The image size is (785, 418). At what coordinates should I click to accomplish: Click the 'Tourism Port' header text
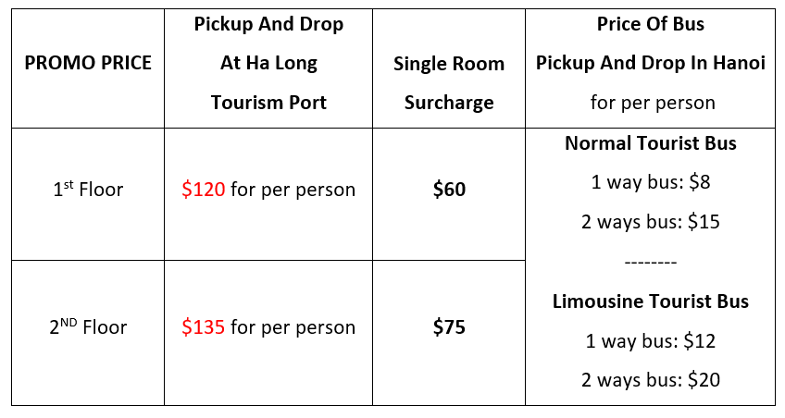[268, 103]
